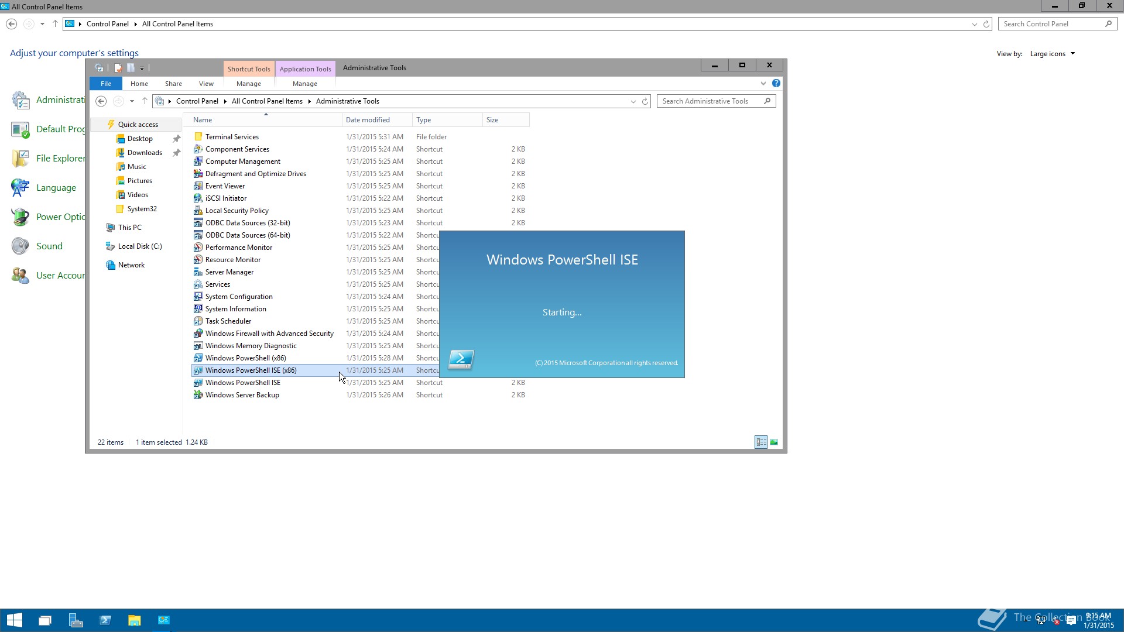Click the search magnifier in Administrative Tools
The height and width of the screenshot is (632, 1124).
click(x=767, y=101)
